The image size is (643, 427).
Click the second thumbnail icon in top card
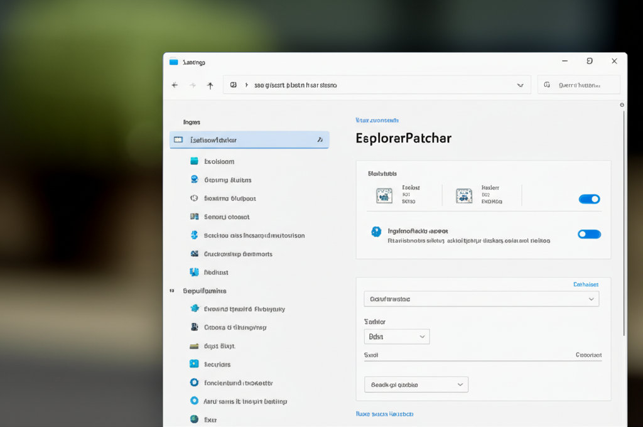464,195
